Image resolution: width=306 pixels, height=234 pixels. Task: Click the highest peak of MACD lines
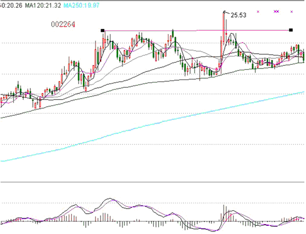[x=110, y=199]
